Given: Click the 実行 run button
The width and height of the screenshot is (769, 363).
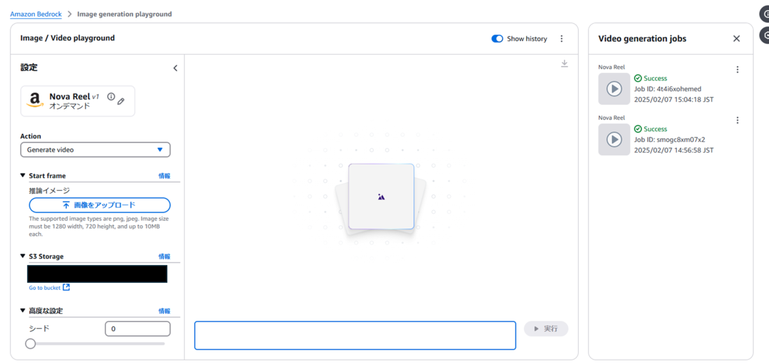Looking at the screenshot, I should pos(546,328).
